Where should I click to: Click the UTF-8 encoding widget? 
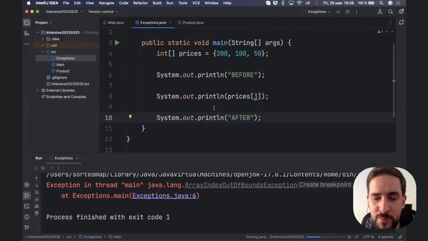point(368,237)
